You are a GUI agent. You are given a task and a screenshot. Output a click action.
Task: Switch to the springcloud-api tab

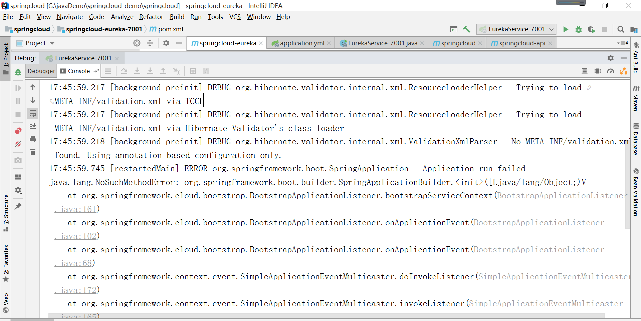pyautogui.click(x=522, y=43)
